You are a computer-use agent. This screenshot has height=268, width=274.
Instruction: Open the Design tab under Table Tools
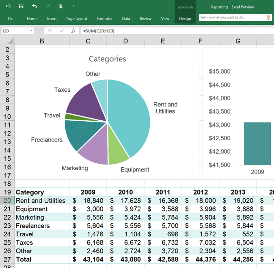pyautogui.click(x=185, y=19)
